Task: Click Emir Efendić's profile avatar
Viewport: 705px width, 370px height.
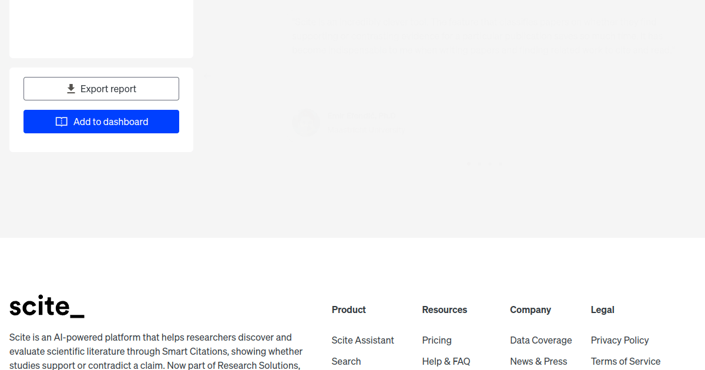Action: 305,122
